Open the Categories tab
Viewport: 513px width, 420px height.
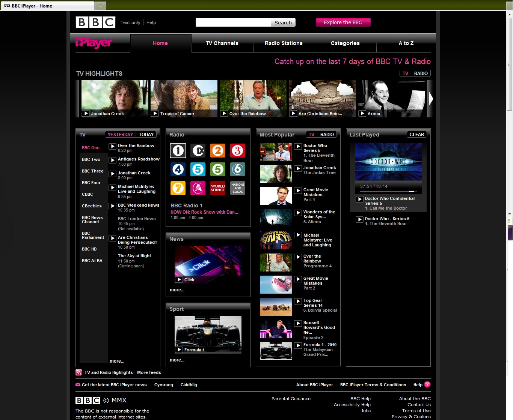pyautogui.click(x=345, y=43)
